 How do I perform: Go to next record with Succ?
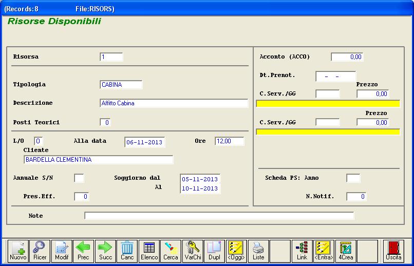tap(105, 251)
